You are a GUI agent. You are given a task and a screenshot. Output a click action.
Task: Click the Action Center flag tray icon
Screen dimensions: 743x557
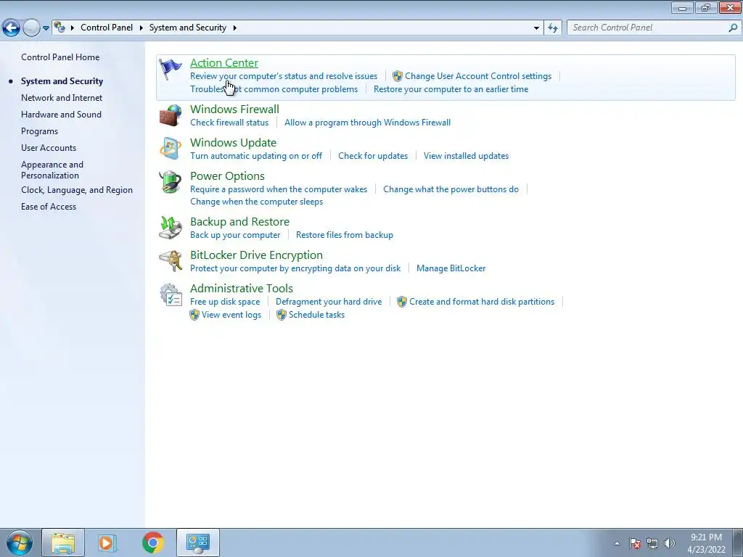[x=635, y=543]
